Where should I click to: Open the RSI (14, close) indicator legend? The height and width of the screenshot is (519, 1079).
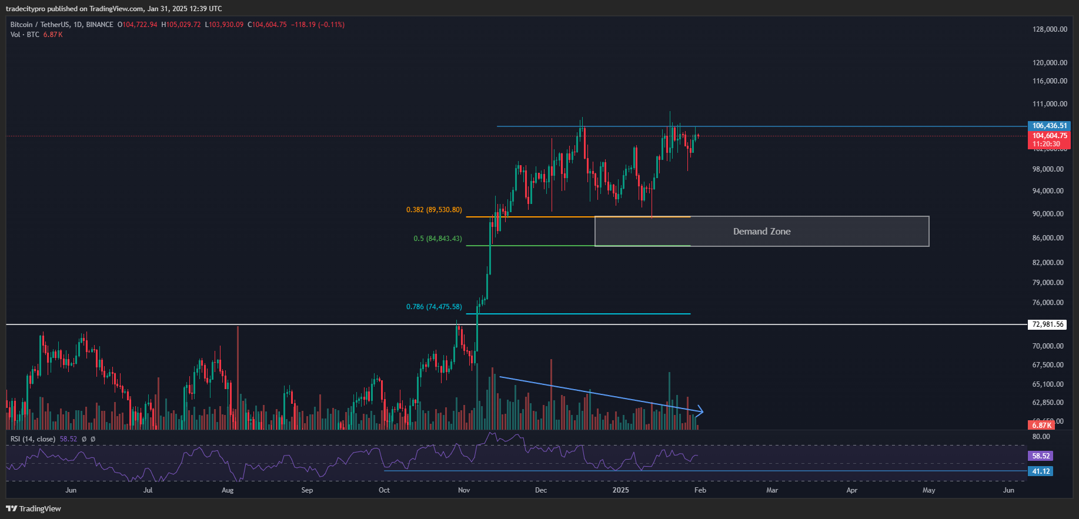tap(33, 439)
